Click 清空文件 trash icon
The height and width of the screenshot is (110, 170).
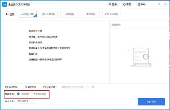(25, 87)
